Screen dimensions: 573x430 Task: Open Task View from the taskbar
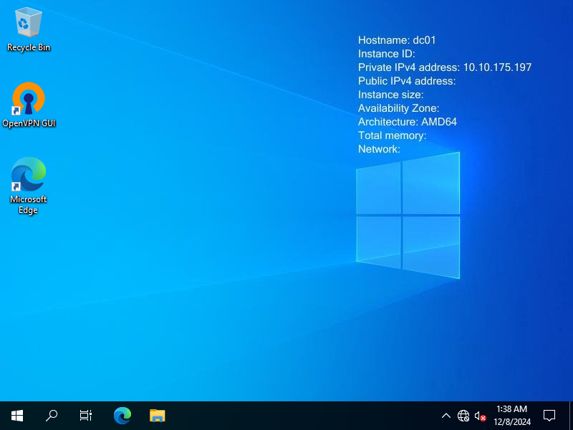tap(86, 416)
